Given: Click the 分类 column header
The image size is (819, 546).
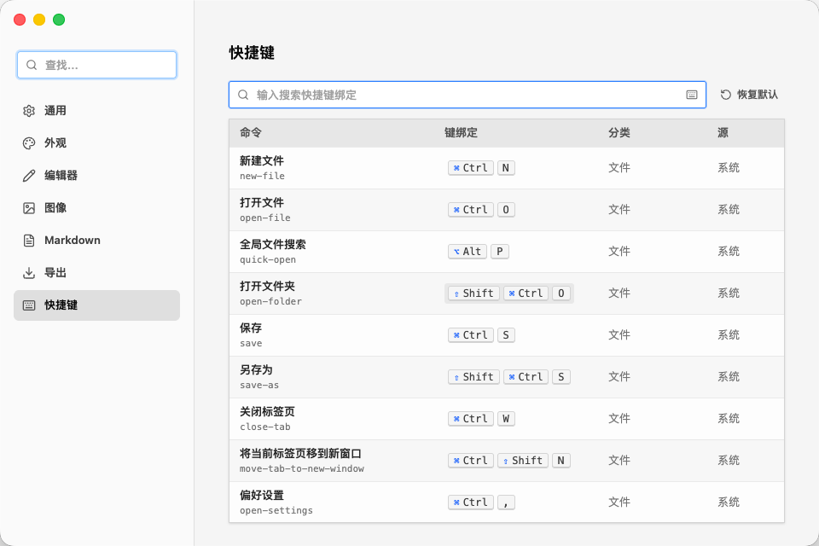Looking at the screenshot, I should (x=619, y=133).
